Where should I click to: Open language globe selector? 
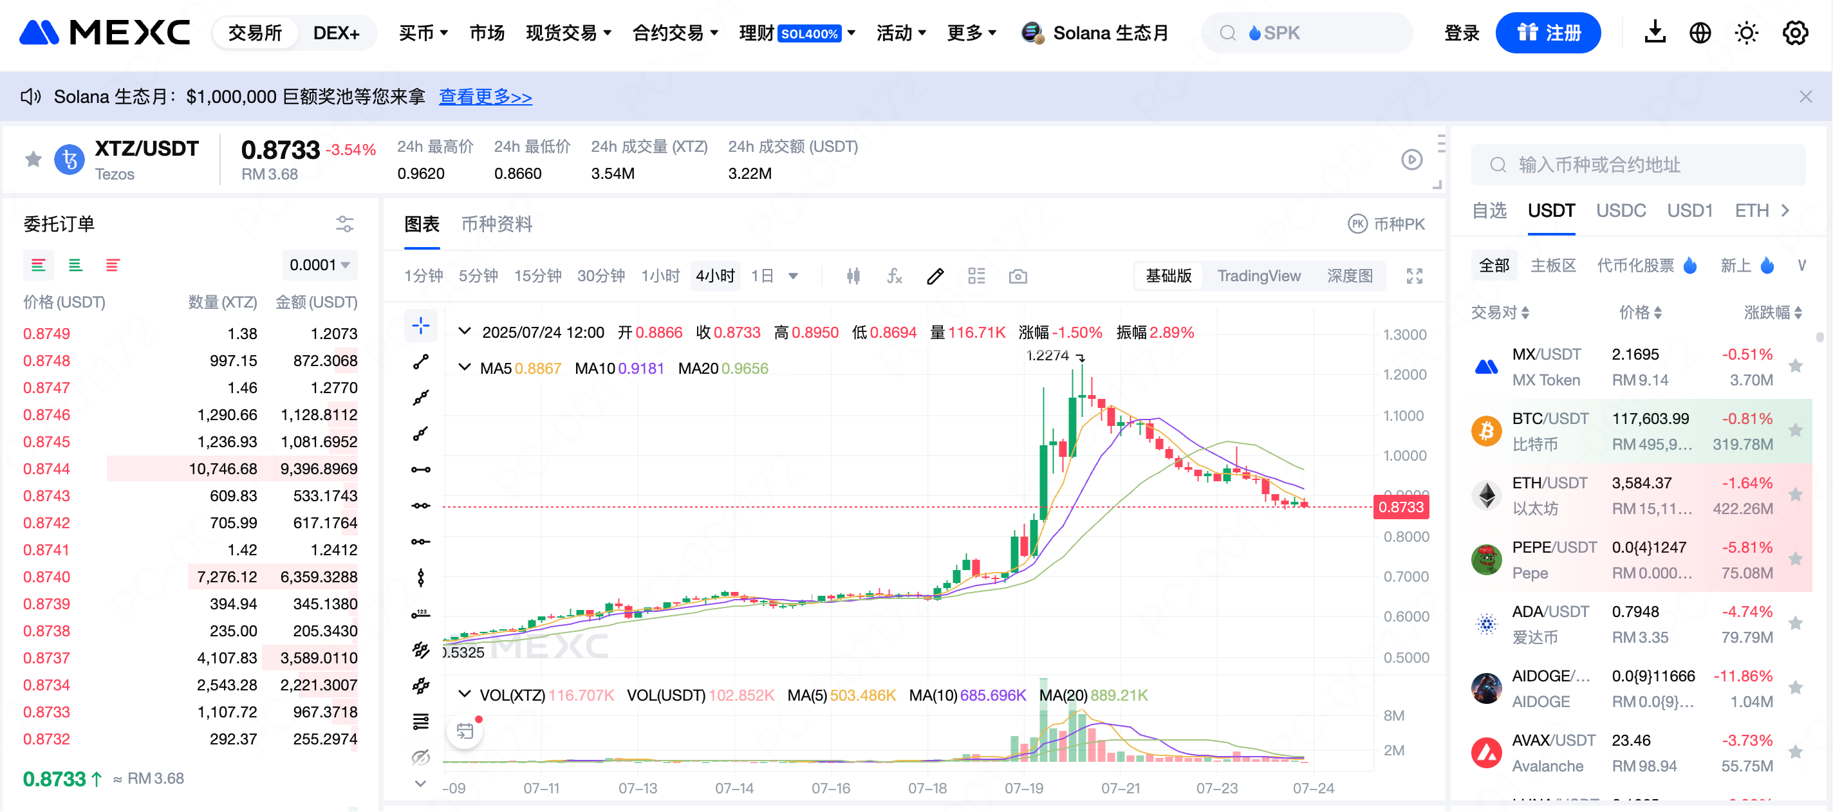click(x=1700, y=33)
